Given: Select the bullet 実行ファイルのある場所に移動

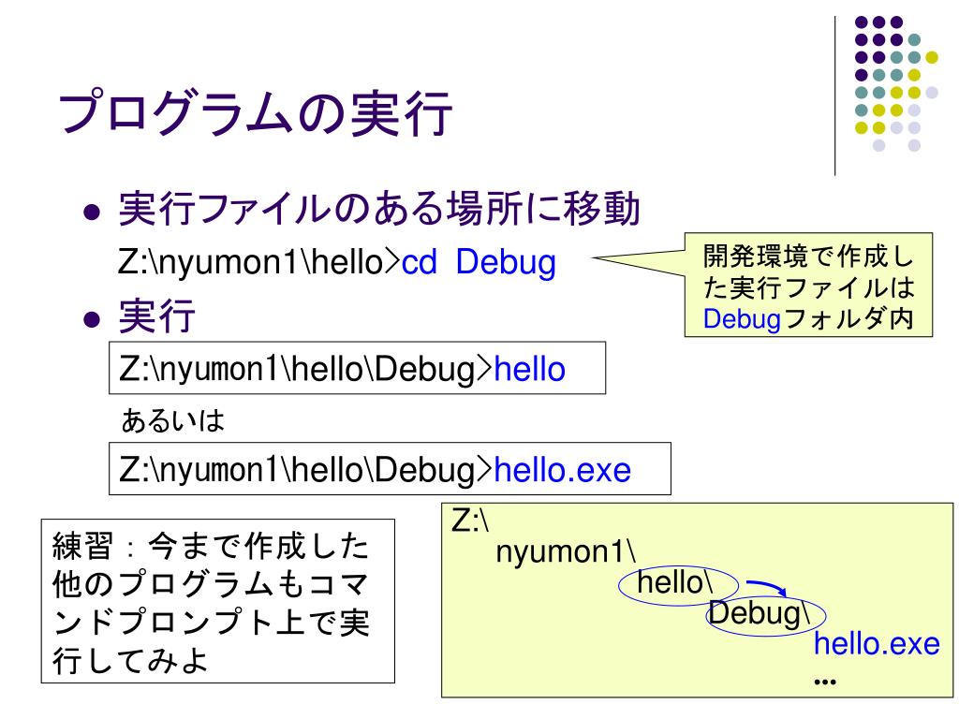Looking at the screenshot, I should pos(379,209).
